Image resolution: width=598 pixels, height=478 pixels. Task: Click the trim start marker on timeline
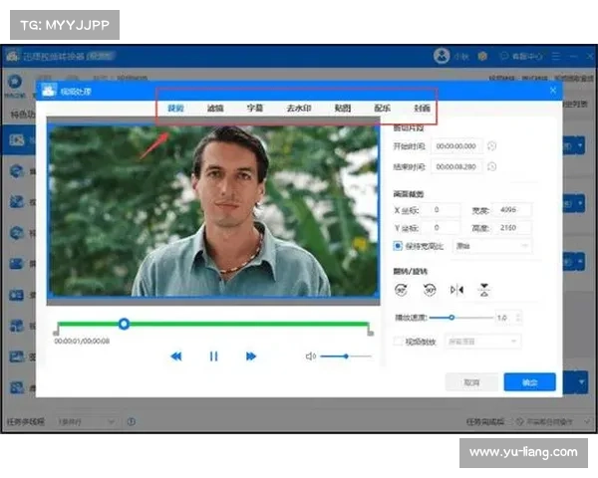57,329
